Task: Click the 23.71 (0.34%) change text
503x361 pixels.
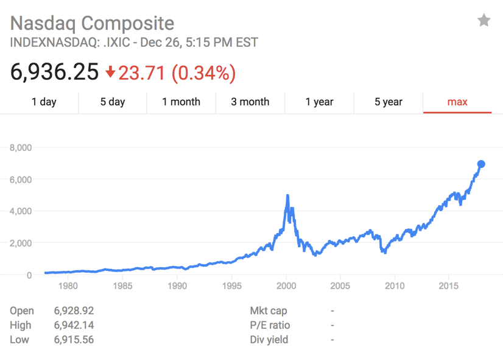Action: [x=177, y=73]
